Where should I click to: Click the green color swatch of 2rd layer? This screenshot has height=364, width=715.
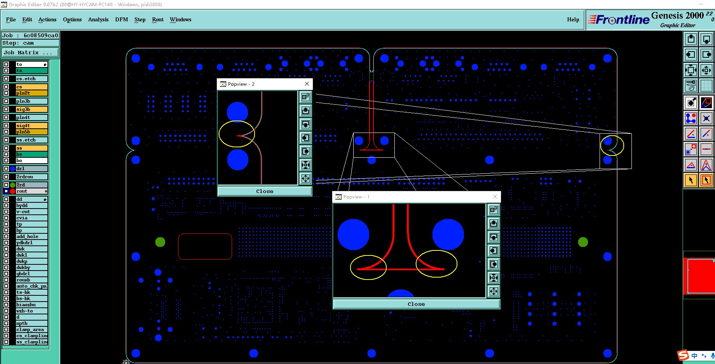12,185
